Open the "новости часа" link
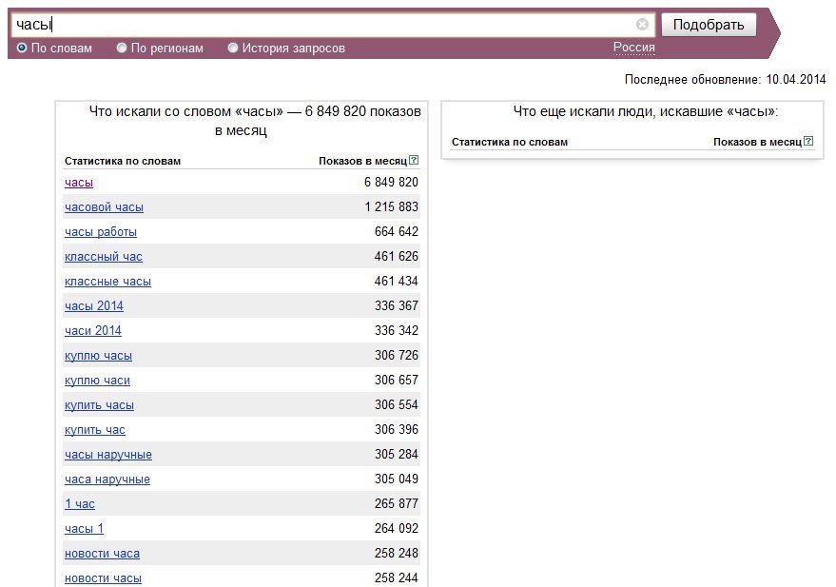The width and height of the screenshot is (836, 587). tap(102, 553)
